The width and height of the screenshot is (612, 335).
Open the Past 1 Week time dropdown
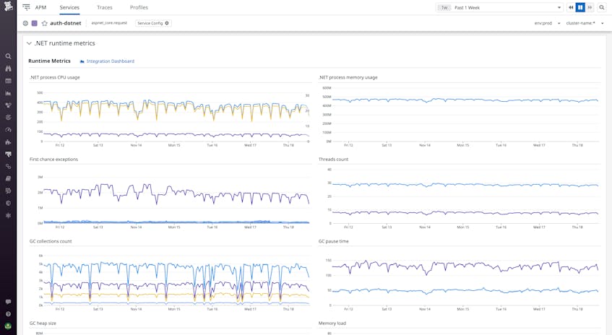(499, 7)
